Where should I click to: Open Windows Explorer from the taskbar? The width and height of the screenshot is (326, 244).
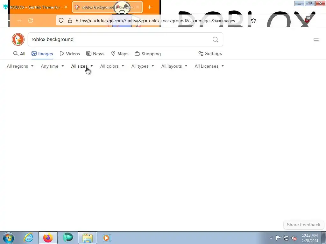[88, 238]
